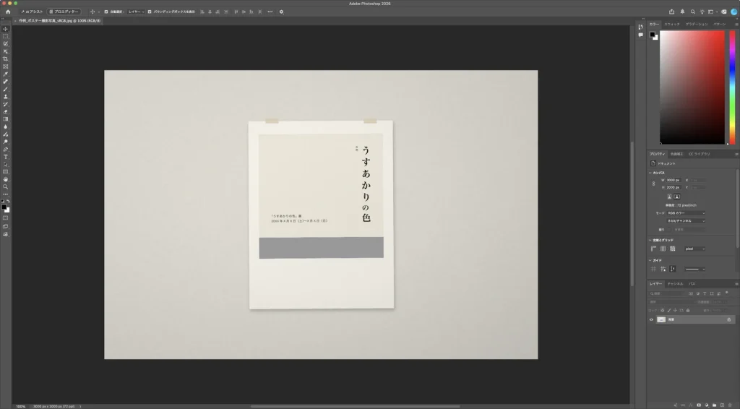Image resolution: width=740 pixels, height=409 pixels.
Task: Toggle the 自動選択 checkbox
Action: (106, 12)
